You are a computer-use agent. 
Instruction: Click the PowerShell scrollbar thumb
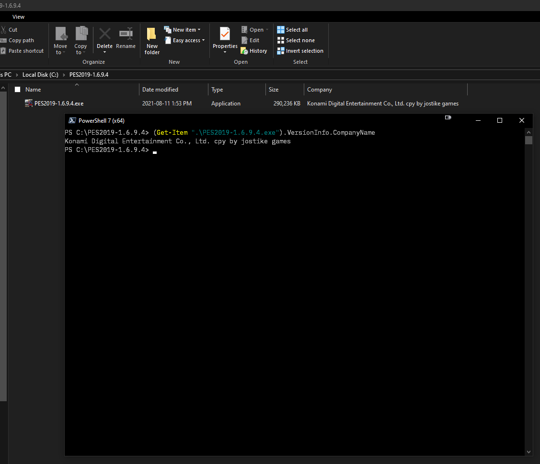529,140
